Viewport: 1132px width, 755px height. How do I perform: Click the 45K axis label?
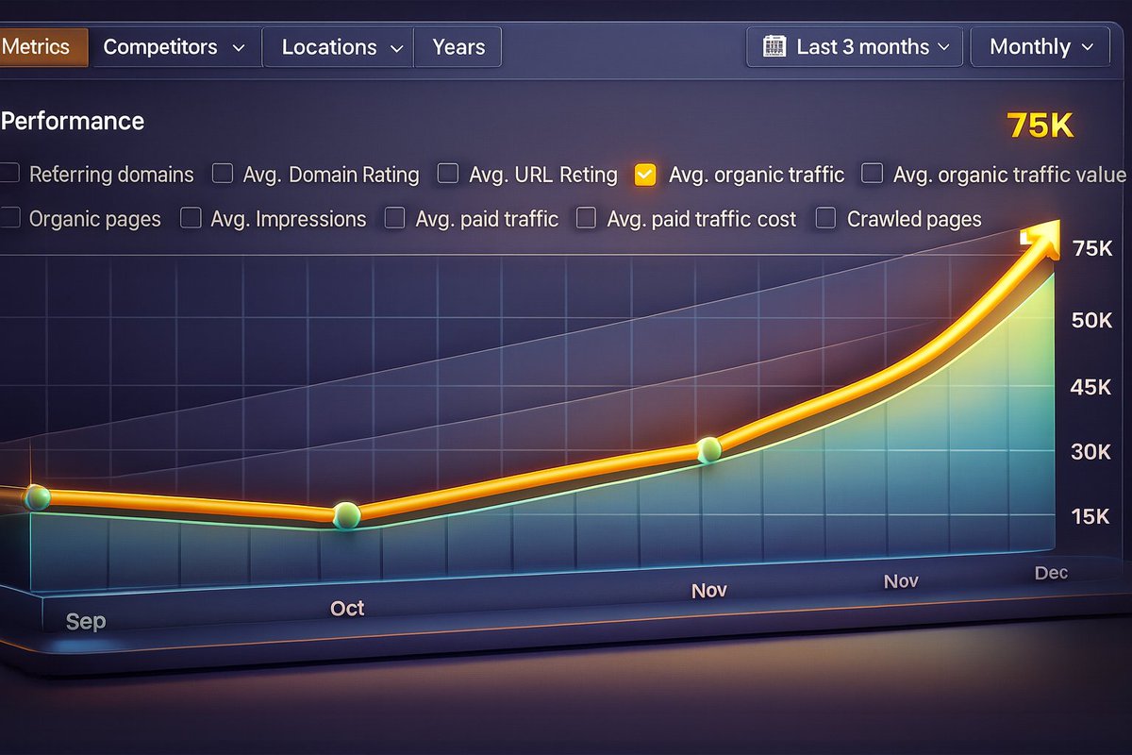click(1092, 386)
